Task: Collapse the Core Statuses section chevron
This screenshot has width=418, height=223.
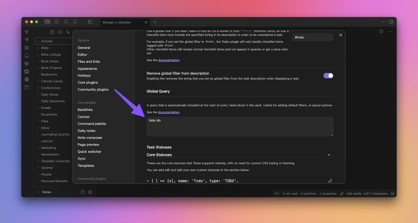Action: (x=329, y=155)
